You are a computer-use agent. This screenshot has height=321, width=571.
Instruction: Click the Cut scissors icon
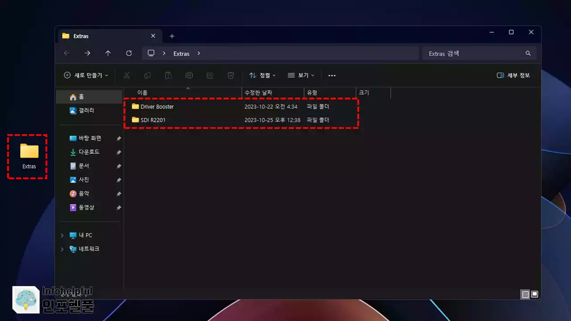tap(127, 75)
